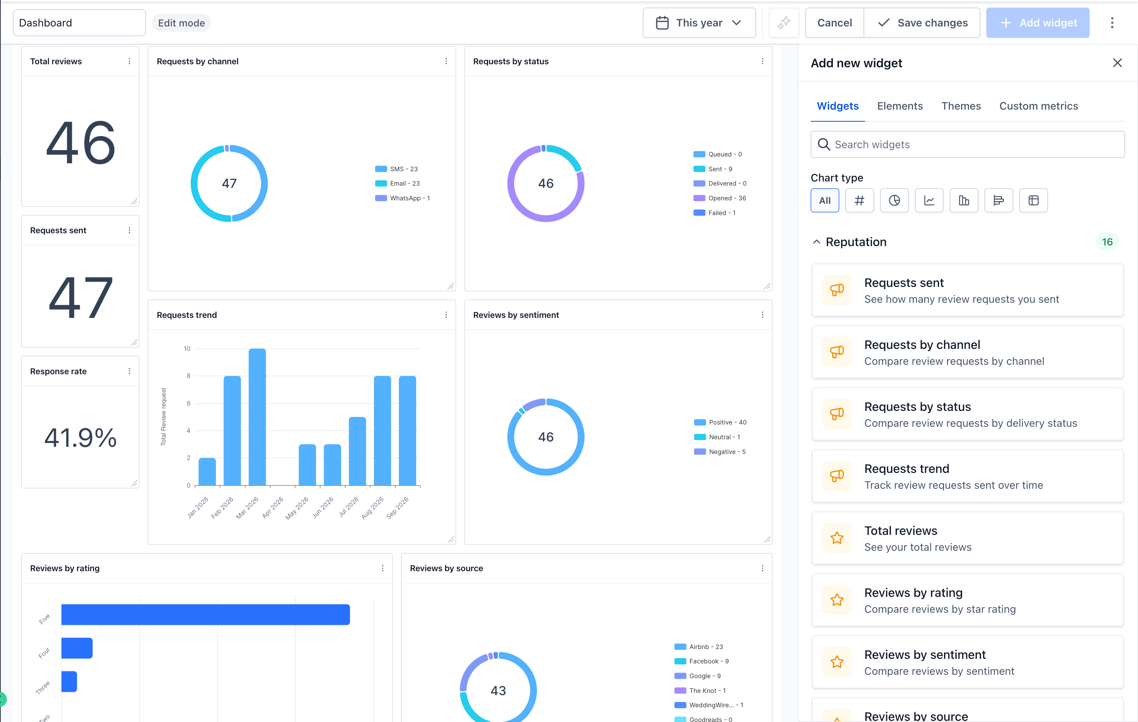Switch to the Widgets tab

(837, 106)
